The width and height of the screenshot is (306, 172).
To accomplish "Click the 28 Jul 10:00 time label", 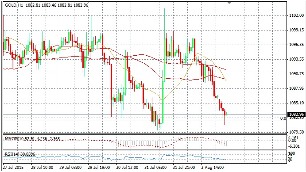I will click(x=42, y=168).
